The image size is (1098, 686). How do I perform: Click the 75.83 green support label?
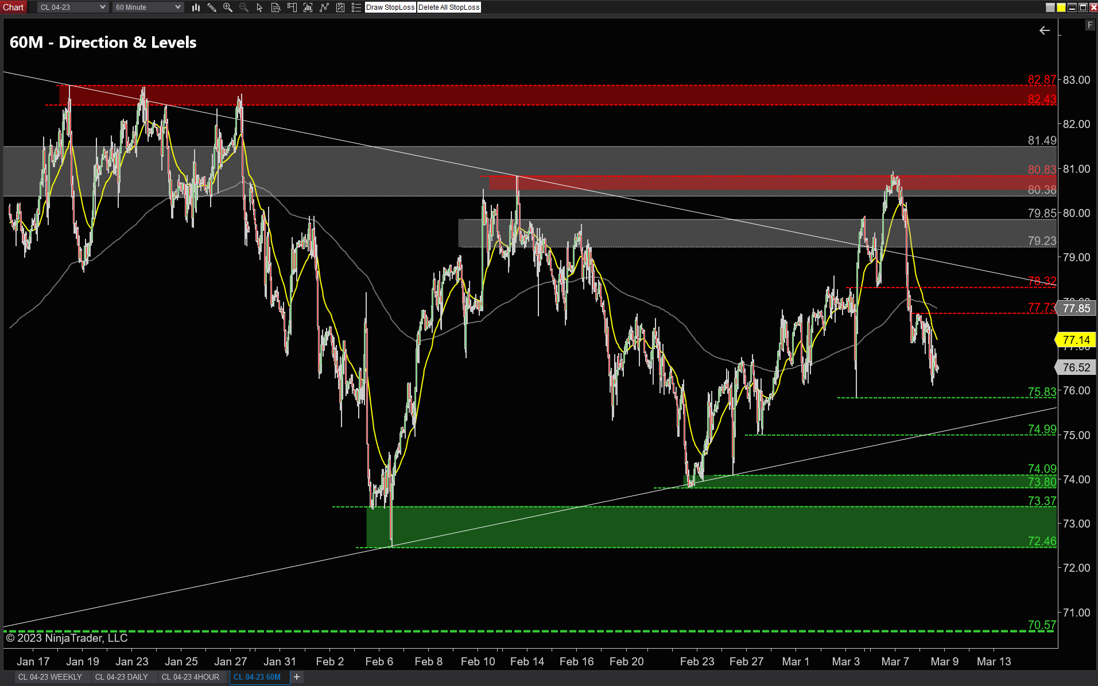(1042, 392)
